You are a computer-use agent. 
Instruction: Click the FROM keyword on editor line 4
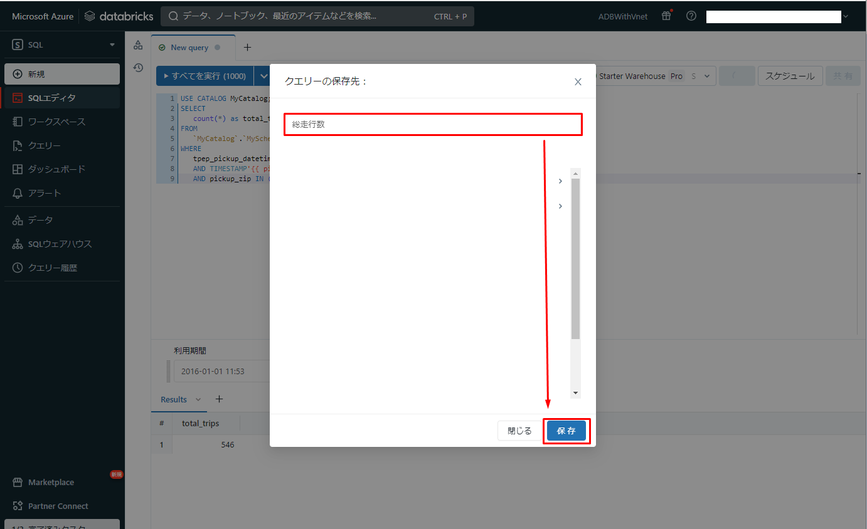click(x=189, y=128)
